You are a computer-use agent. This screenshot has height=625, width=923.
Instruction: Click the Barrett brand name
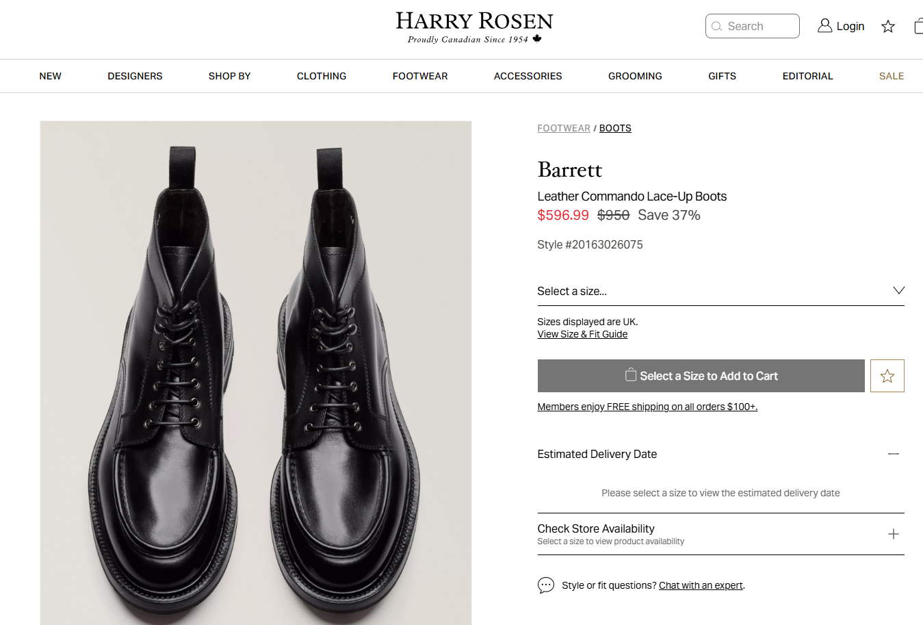pyautogui.click(x=570, y=169)
